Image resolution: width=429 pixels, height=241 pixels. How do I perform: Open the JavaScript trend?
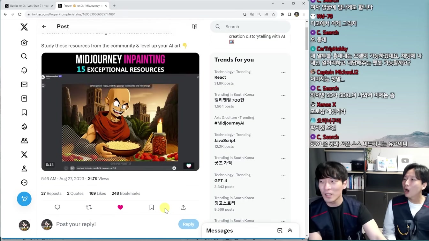point(225,141)
